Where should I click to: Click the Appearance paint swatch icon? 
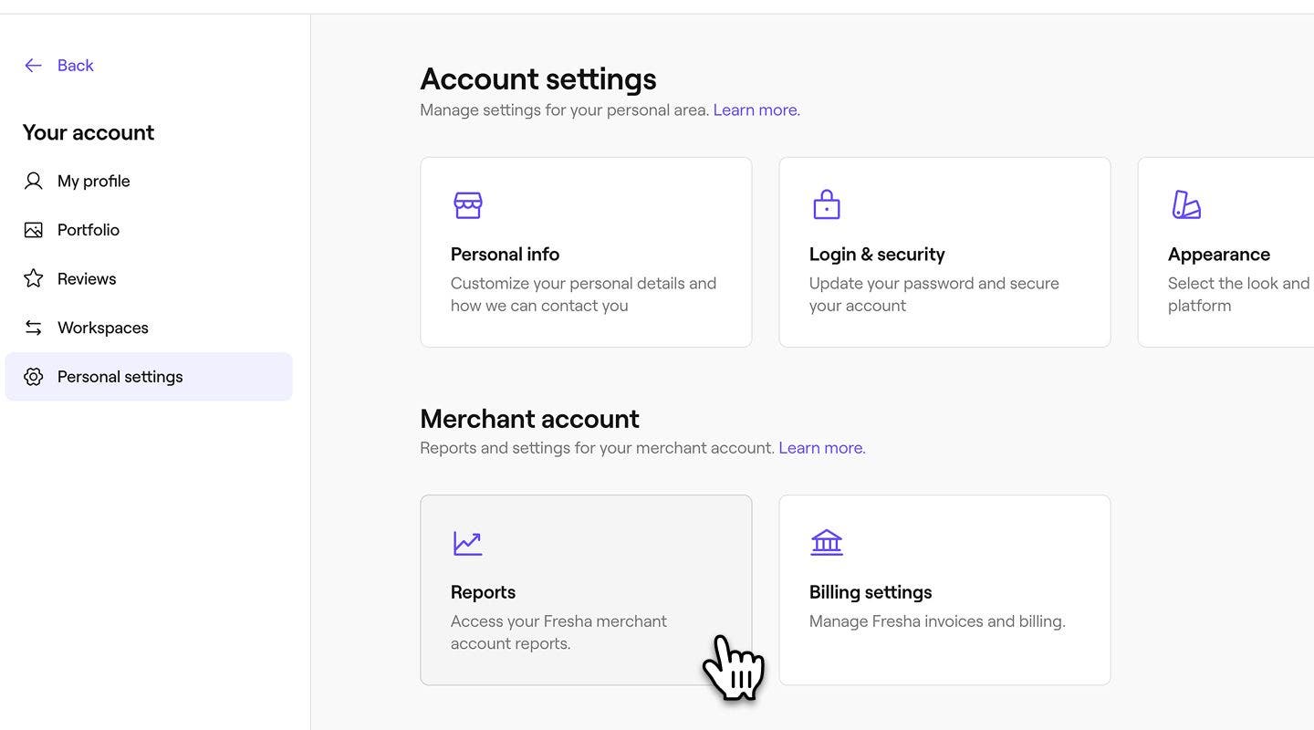(1185, 205)
